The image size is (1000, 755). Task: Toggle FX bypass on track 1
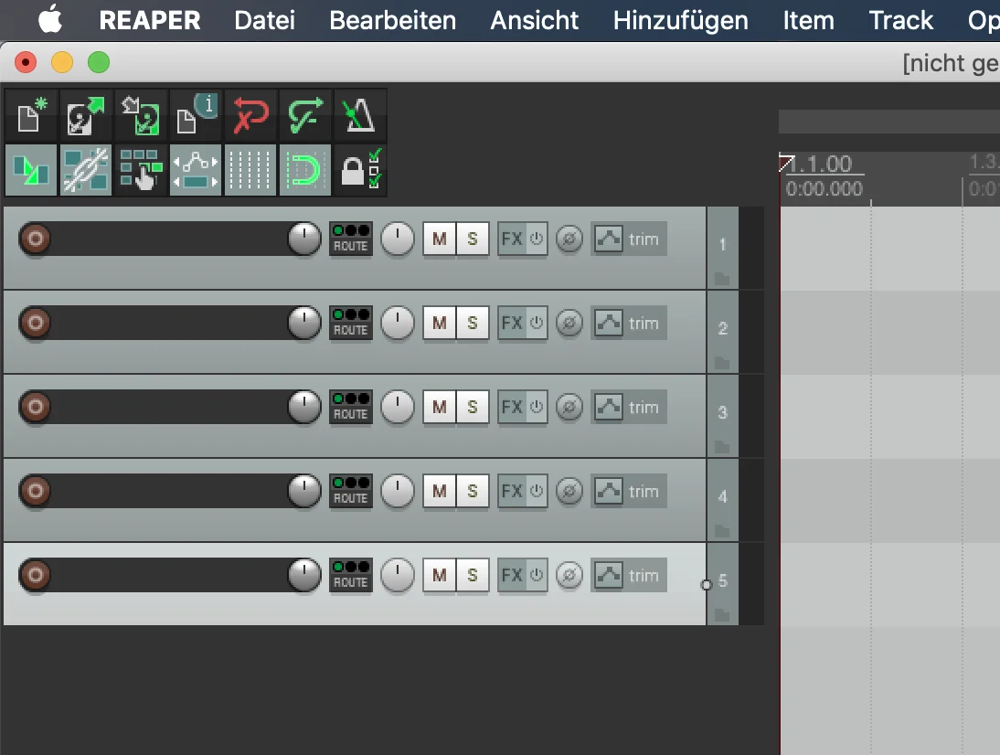(x=537, y=239)
